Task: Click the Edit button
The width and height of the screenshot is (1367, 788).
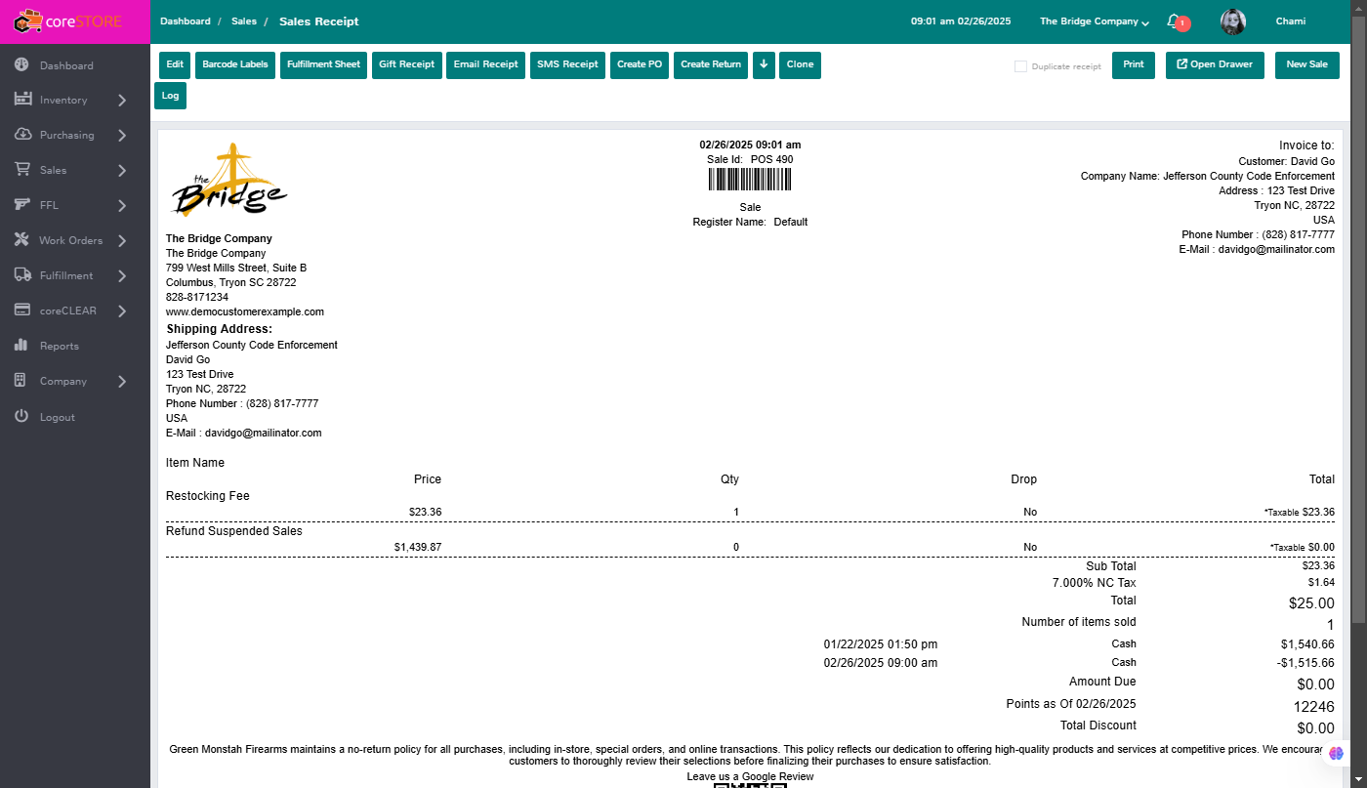Action: coord(175,65)
